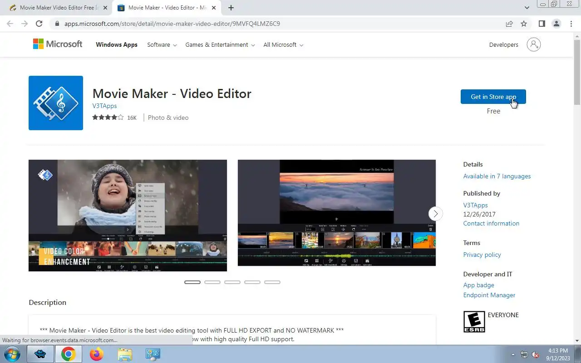Open the Windows Apps section

click(117, 44)
